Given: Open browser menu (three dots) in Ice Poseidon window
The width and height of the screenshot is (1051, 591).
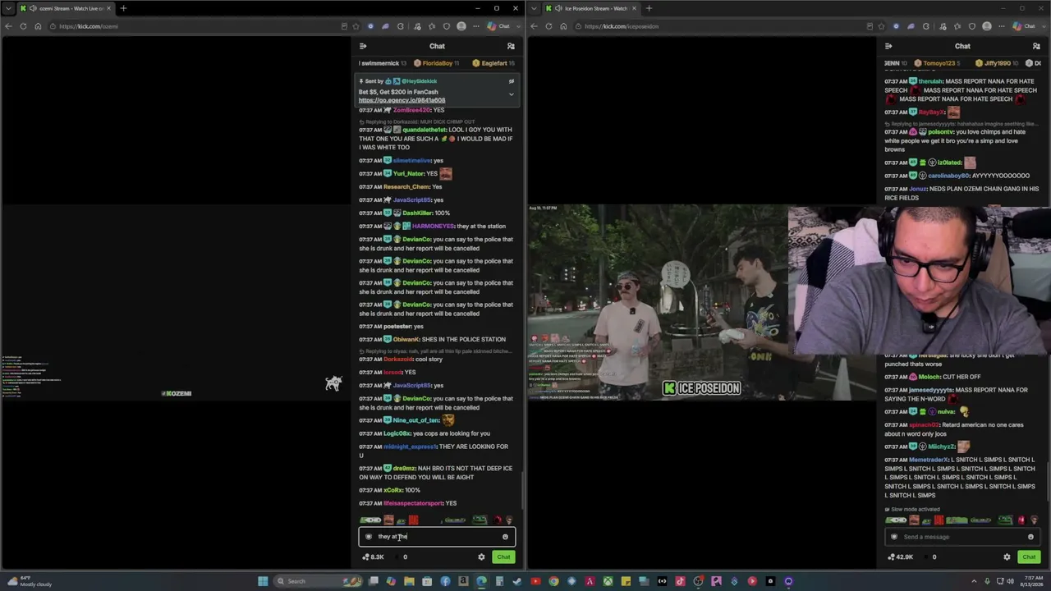Looking at the screenshot, I should (1002, 26).
